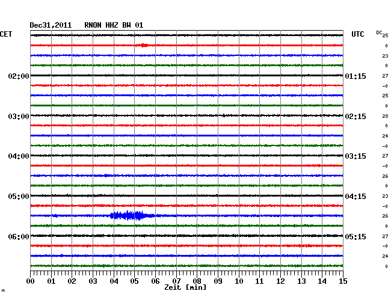Select the 03:15 UTC time label
The height and width of the screenshot is (297, 391).
point(356,156)
